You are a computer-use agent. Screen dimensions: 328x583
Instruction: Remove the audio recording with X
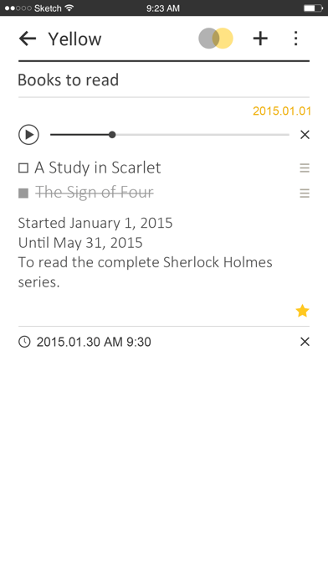point(305,135)
